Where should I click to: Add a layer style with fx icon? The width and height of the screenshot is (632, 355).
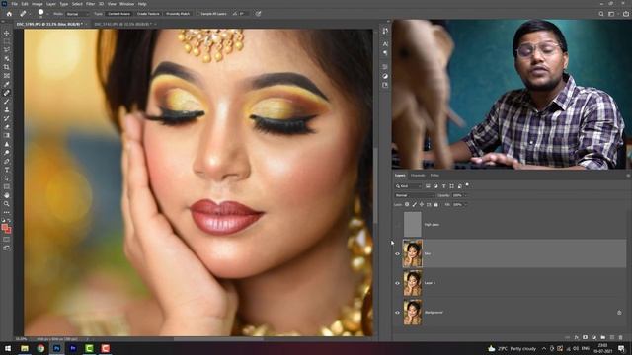[x=577, y=337]
